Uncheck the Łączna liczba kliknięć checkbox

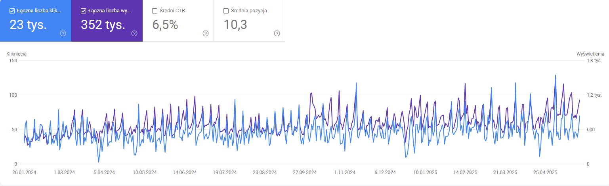(12, 11)
